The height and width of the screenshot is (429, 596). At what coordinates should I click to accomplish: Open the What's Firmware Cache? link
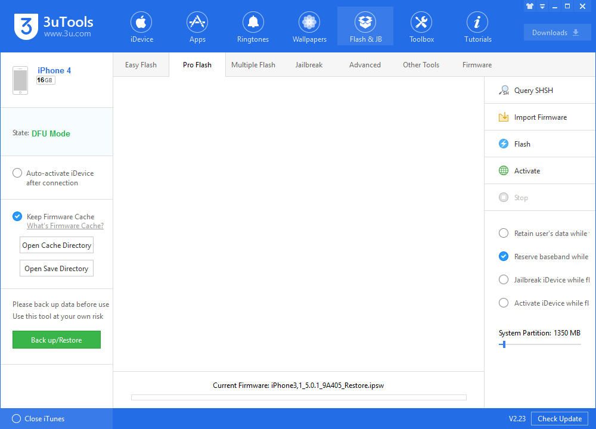coord(65,226)
